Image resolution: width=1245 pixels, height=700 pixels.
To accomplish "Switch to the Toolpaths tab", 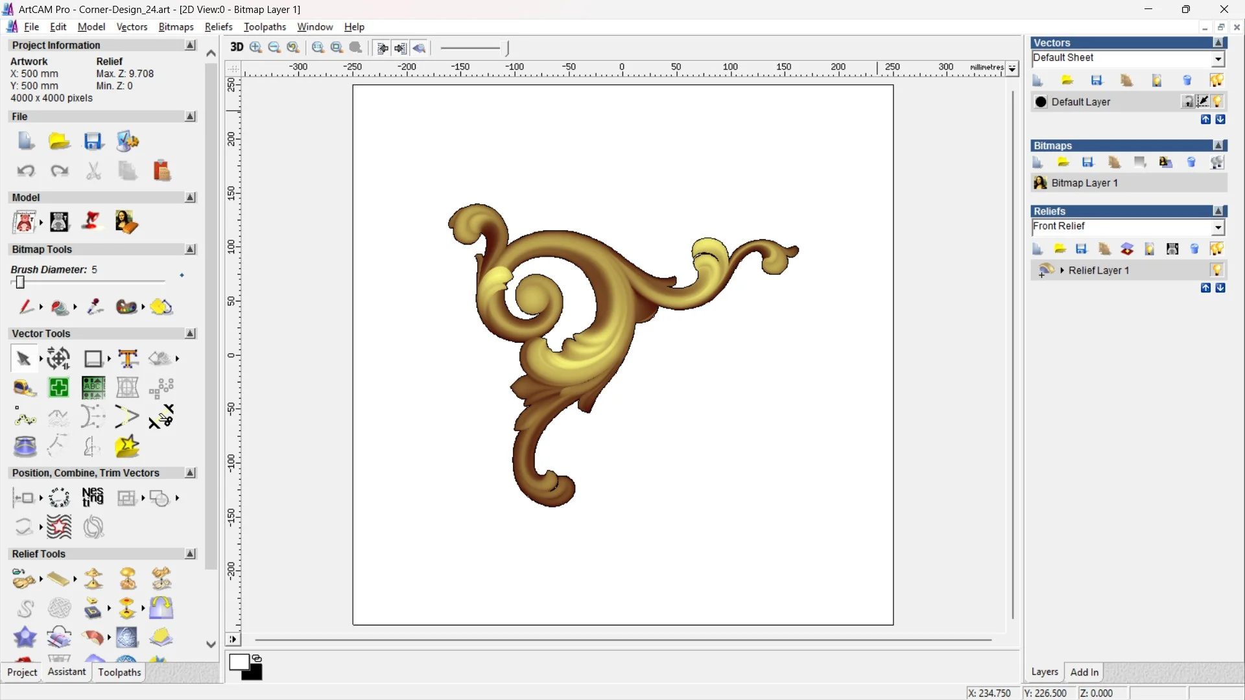I will pyautogui.click(x=119, y=672).
